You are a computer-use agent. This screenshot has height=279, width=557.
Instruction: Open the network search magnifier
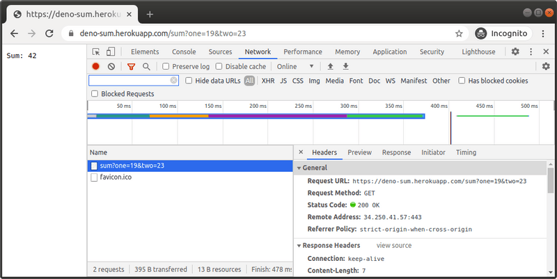[x=146, y=66]
